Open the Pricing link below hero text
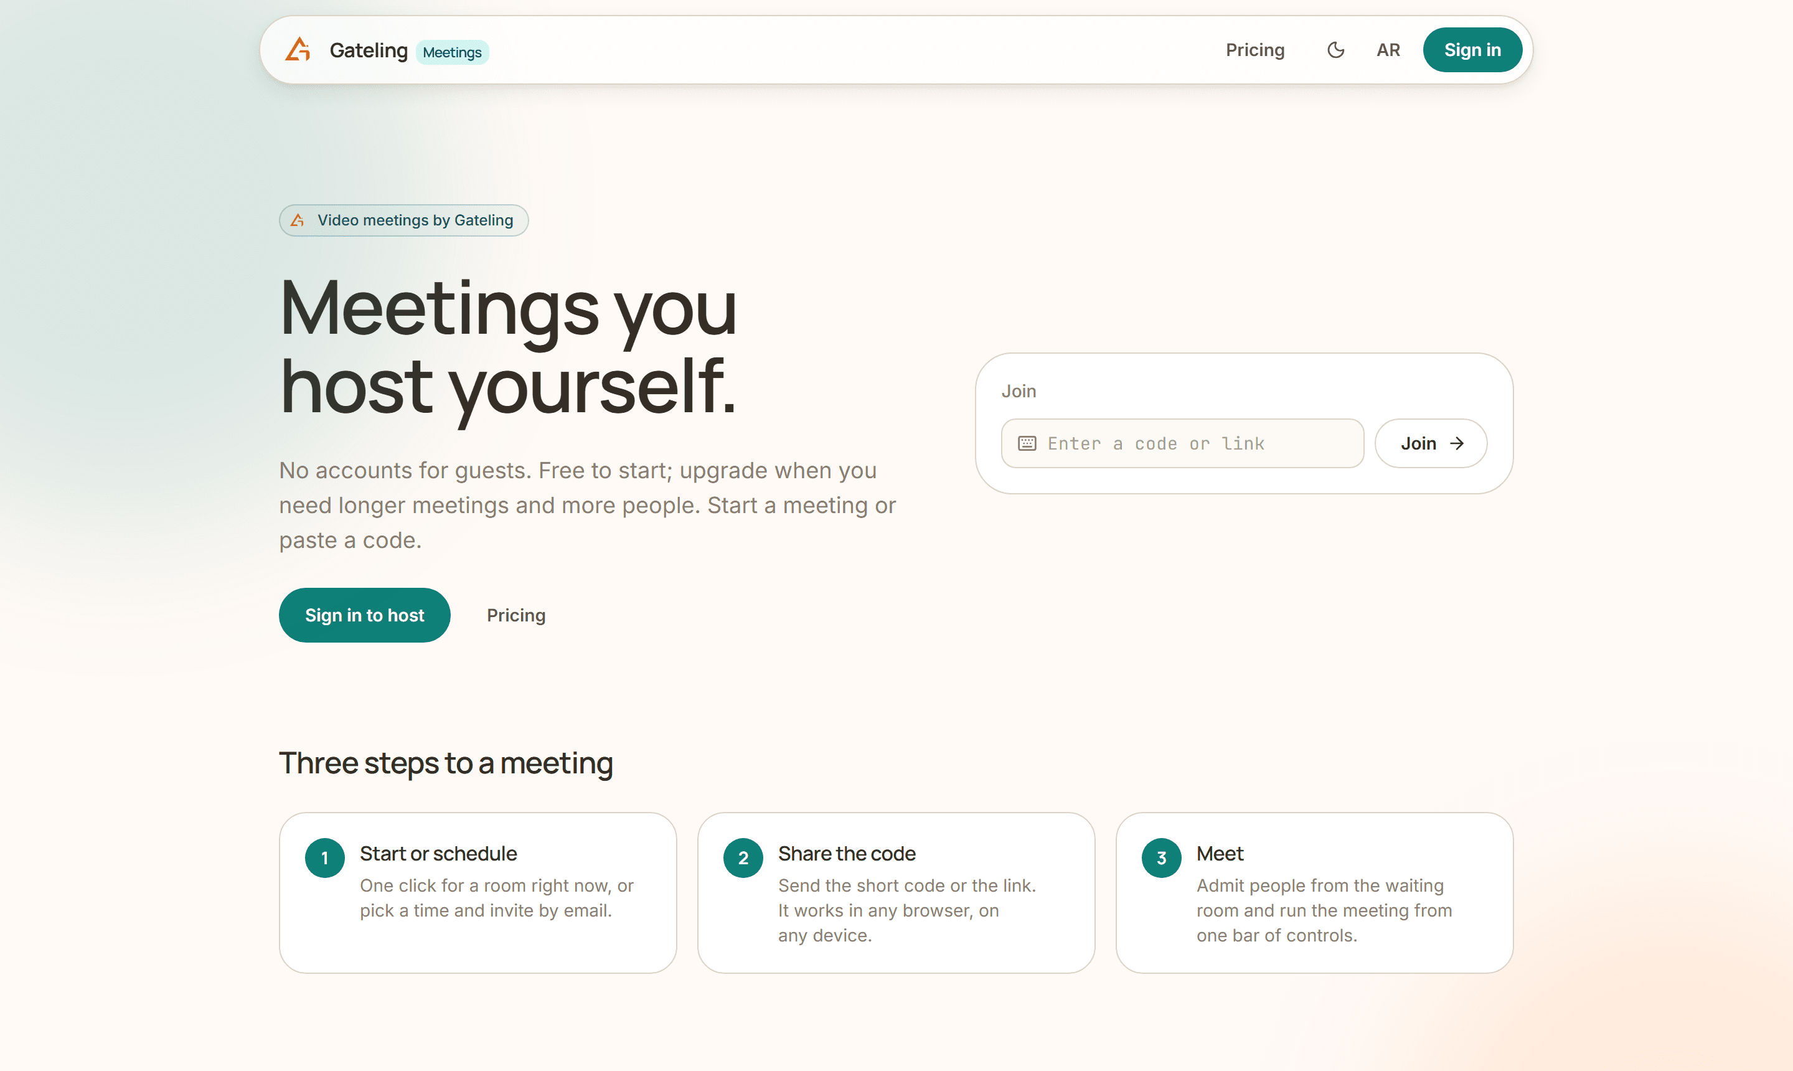Viewport: 1793px width, 1071px height. coord(516,615)
